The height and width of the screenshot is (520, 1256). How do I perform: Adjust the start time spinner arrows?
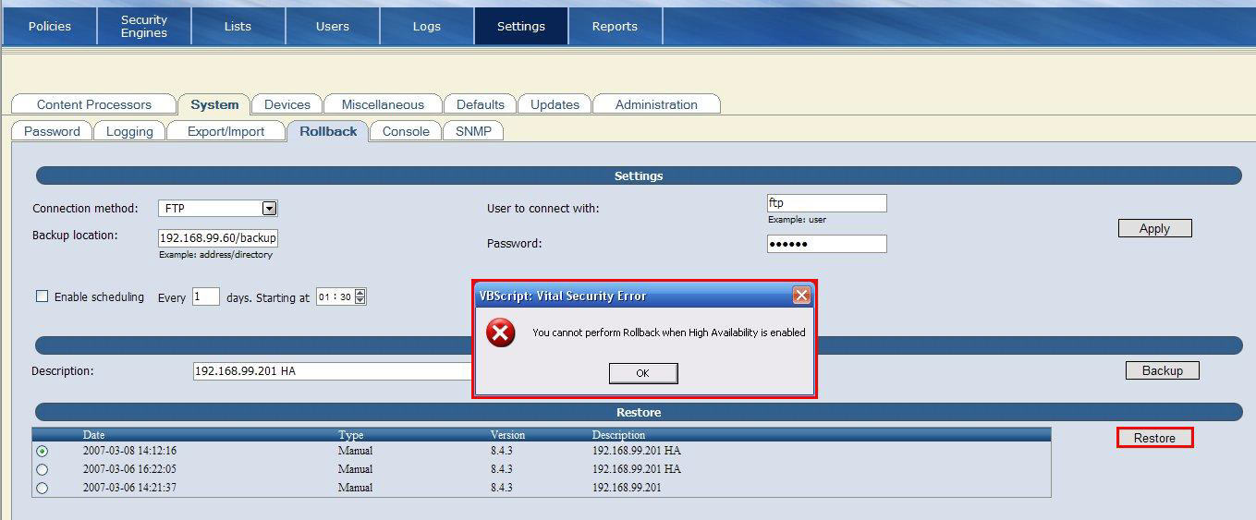click(x=360, y=296)
